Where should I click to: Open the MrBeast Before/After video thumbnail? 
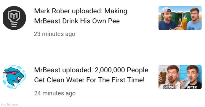point(180,77)
